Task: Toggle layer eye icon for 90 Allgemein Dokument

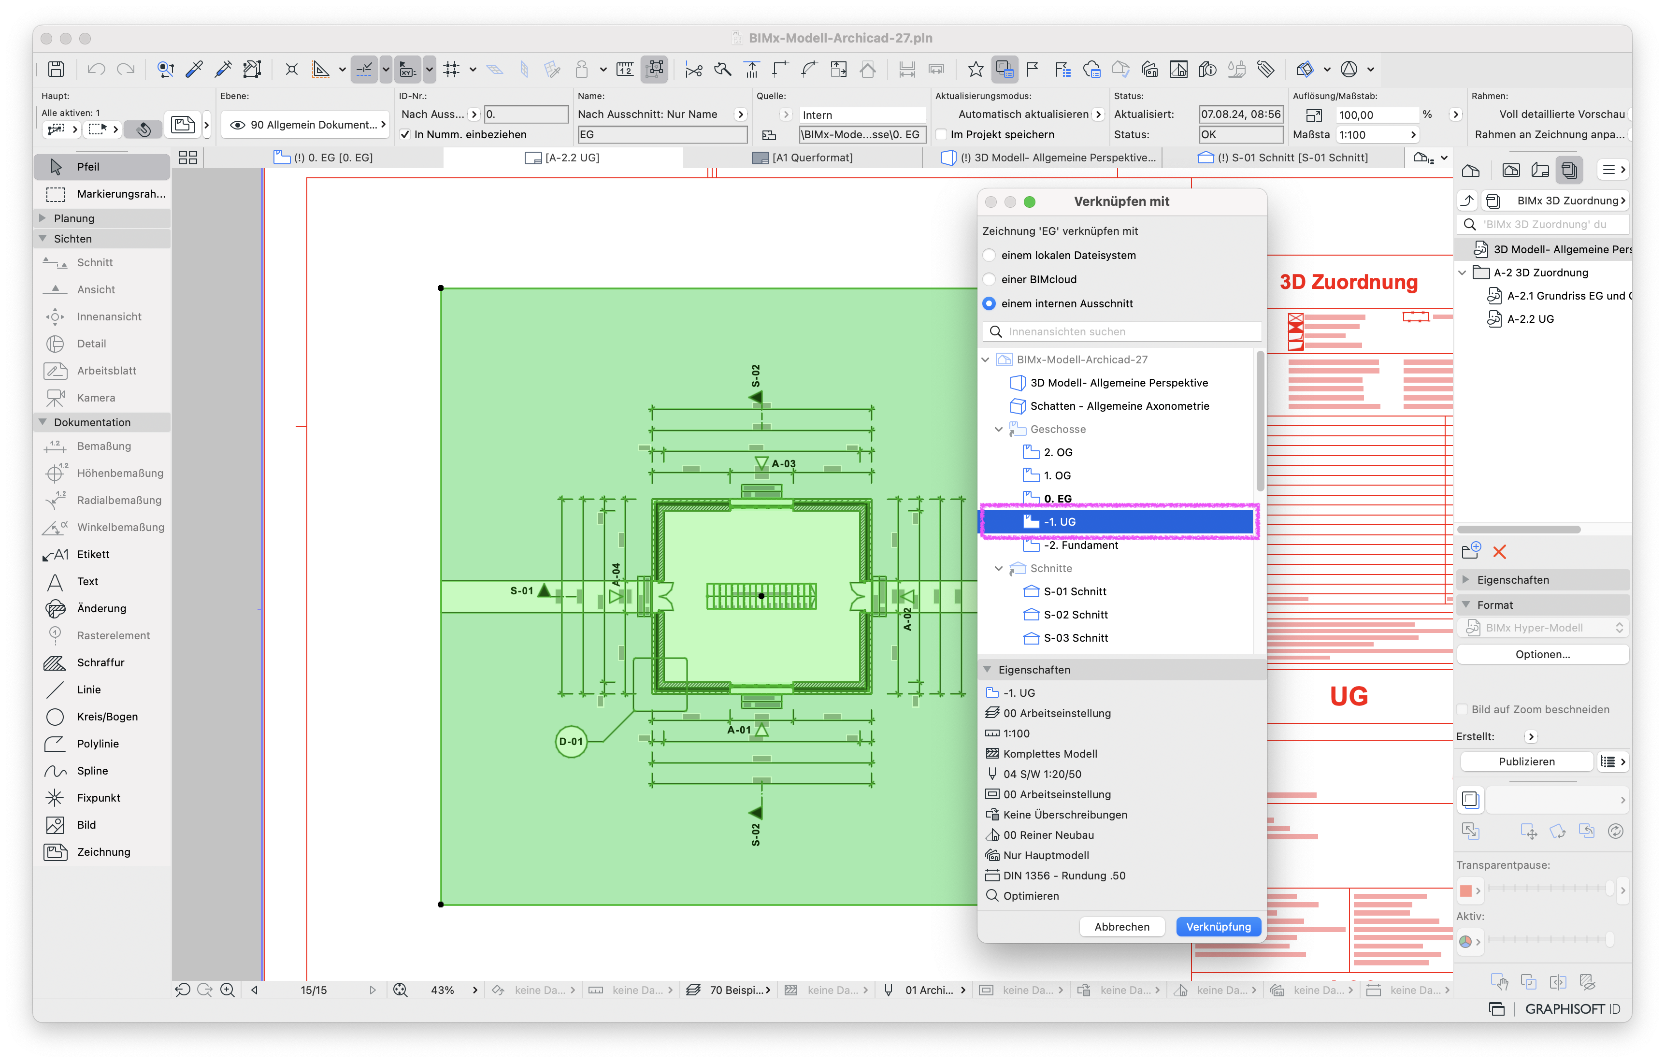Action: tap(237, 125)
